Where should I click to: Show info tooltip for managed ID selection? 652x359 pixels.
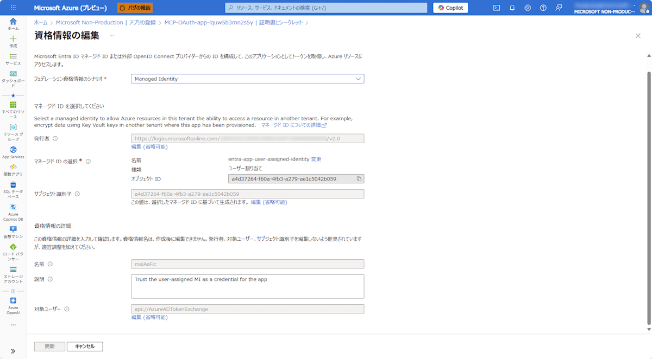88,161
